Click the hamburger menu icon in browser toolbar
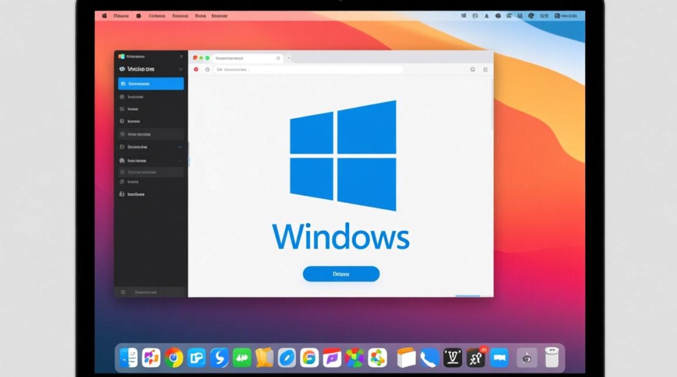This screenshot has width=677, height=377. pos(486,69)
